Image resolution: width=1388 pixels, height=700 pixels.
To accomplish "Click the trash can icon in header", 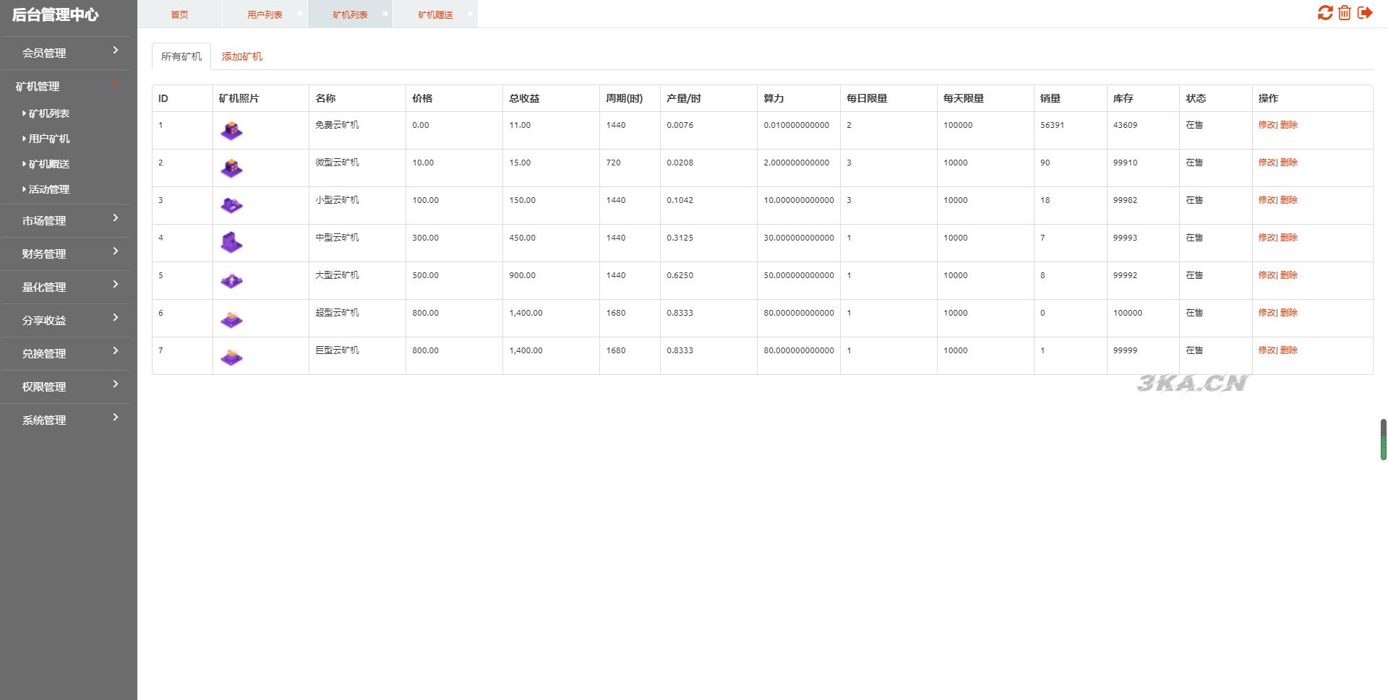I will click(1345, 13).
